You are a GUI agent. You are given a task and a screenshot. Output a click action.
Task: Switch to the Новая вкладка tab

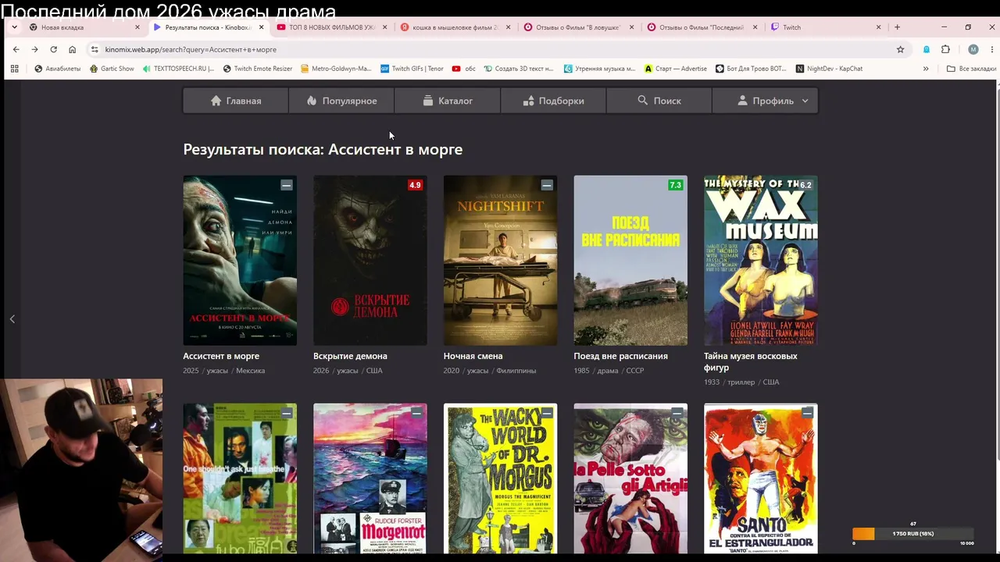point(84,27)
